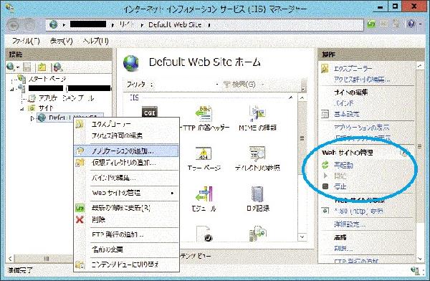The width and height of the screenshot is (430, 281).
Task: Click feature list scrollbar up arrow
Action: (302, 98)
